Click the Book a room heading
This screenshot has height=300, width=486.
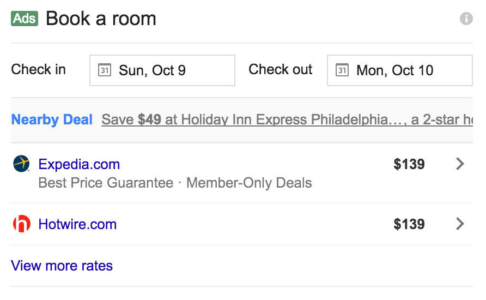[x=101, y=19]
